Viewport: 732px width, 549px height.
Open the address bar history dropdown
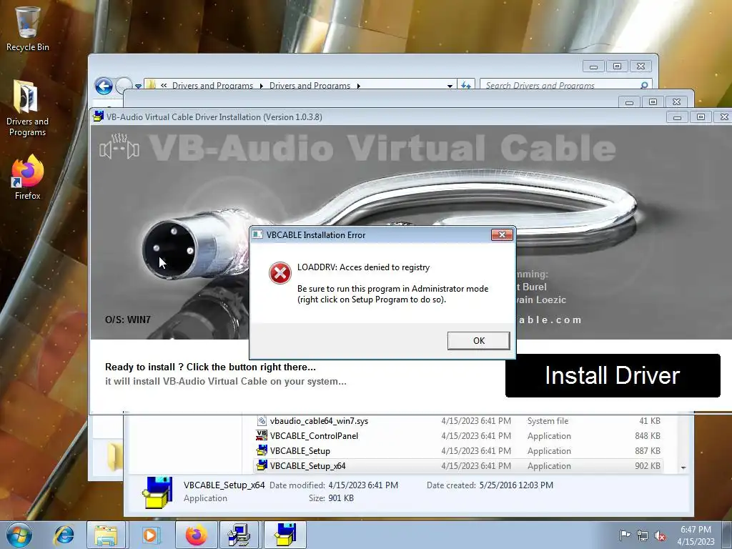click(450, 86)
